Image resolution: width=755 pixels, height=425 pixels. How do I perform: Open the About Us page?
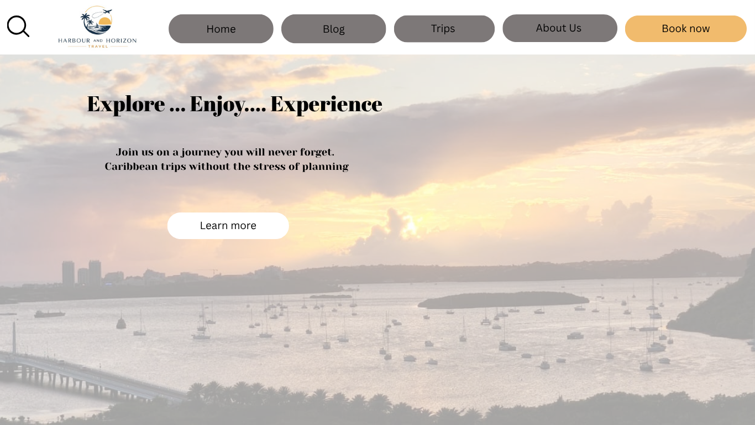coord(559,28)
